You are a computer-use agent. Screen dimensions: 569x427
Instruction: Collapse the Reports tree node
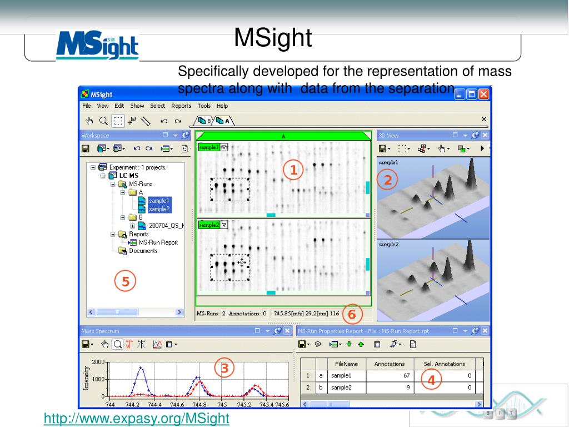pyautogui.click(x=113, y=234)
